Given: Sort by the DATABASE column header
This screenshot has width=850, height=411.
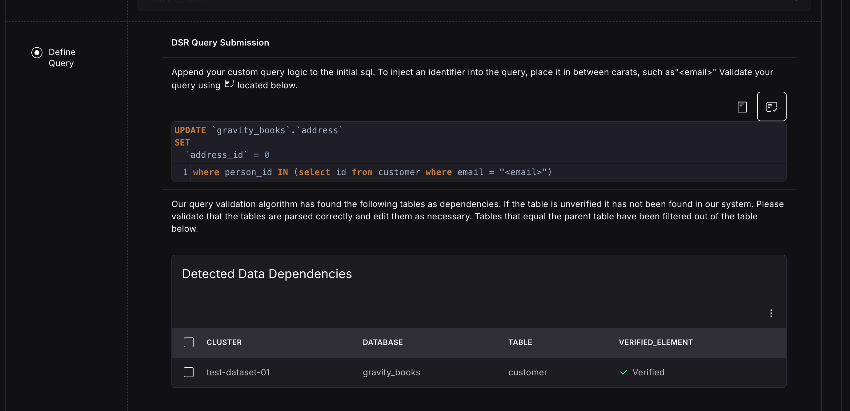Looking at the screenshot, I should [x=383, y=342].
